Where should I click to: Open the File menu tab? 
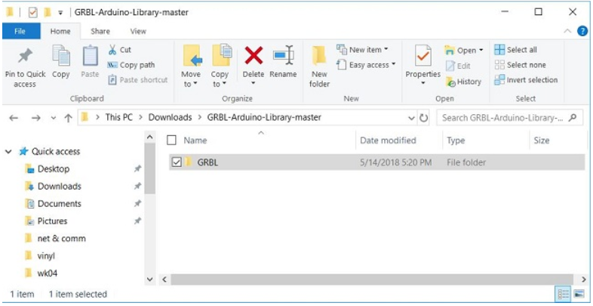click(20, 31)
